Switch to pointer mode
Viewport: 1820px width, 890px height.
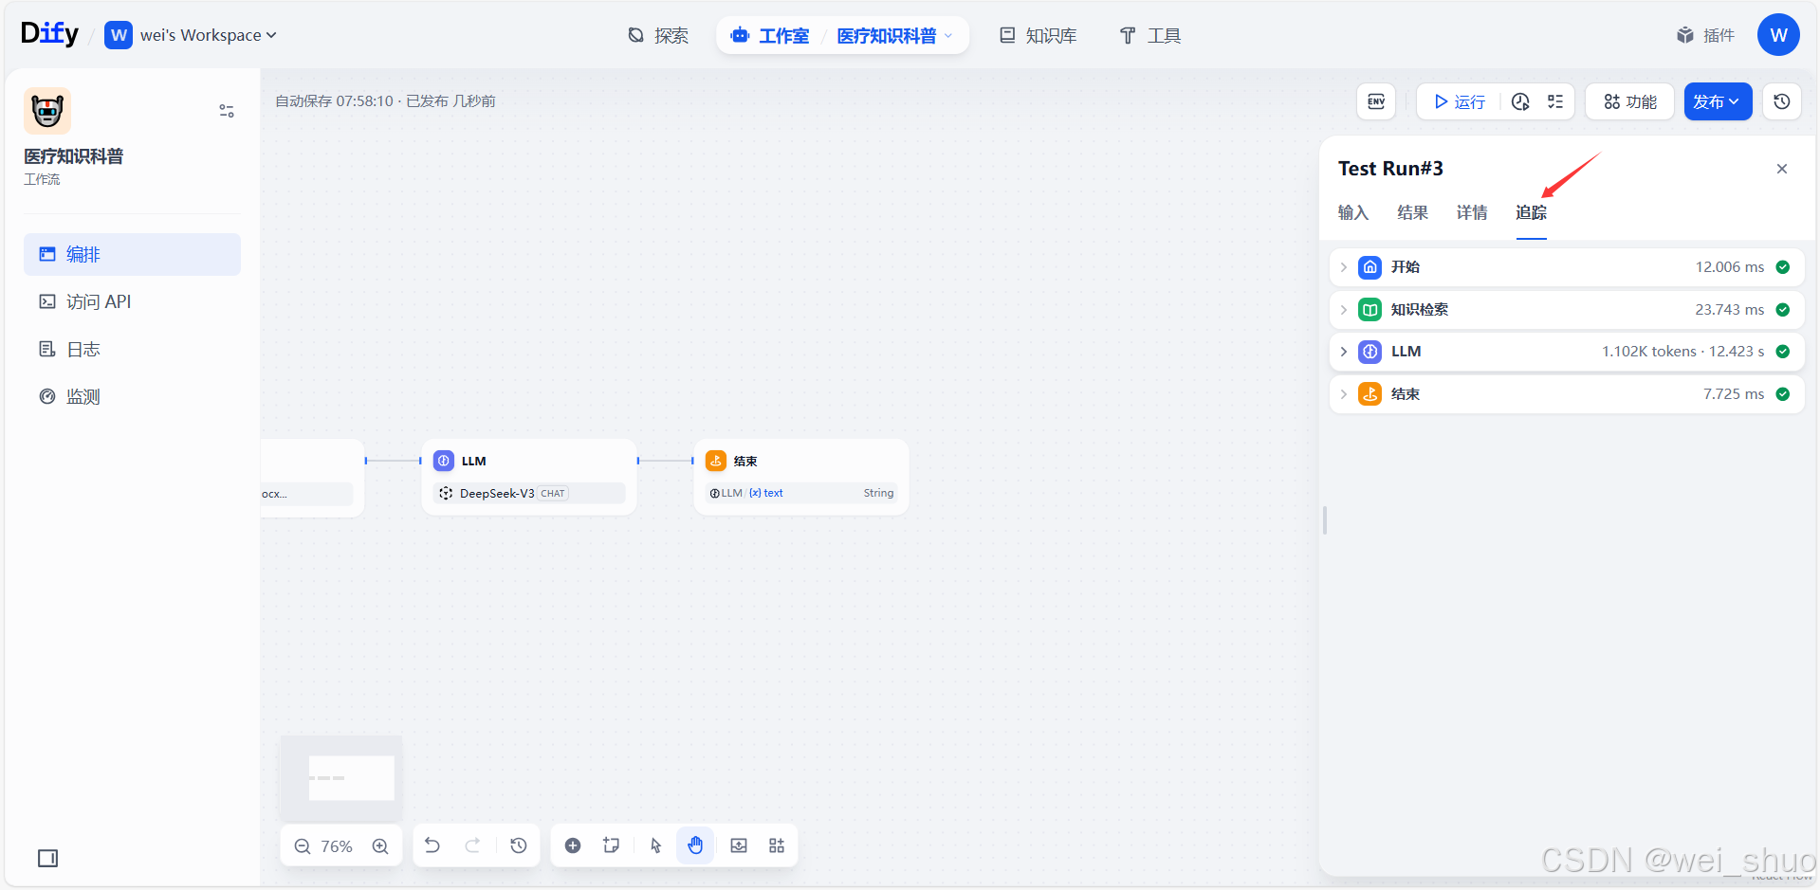(655, 845)
